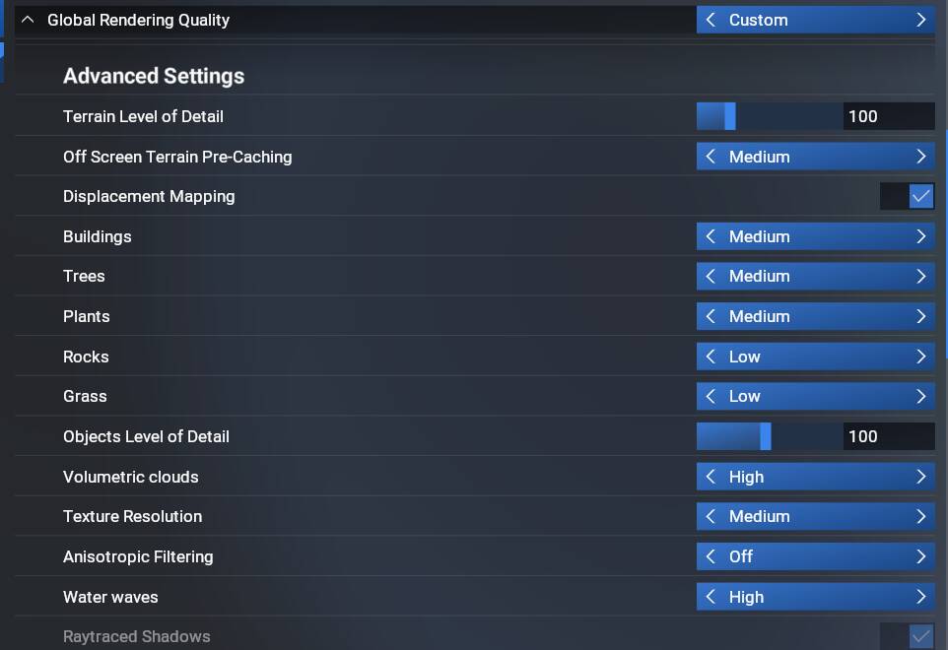948x650 pixels.
Task: Click previous arrow for Off Screen Terrain Pre-Caching
Action: coord(711,157)
